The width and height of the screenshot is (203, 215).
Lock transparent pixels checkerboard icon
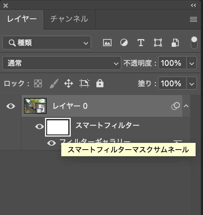(x=38, y=83)
